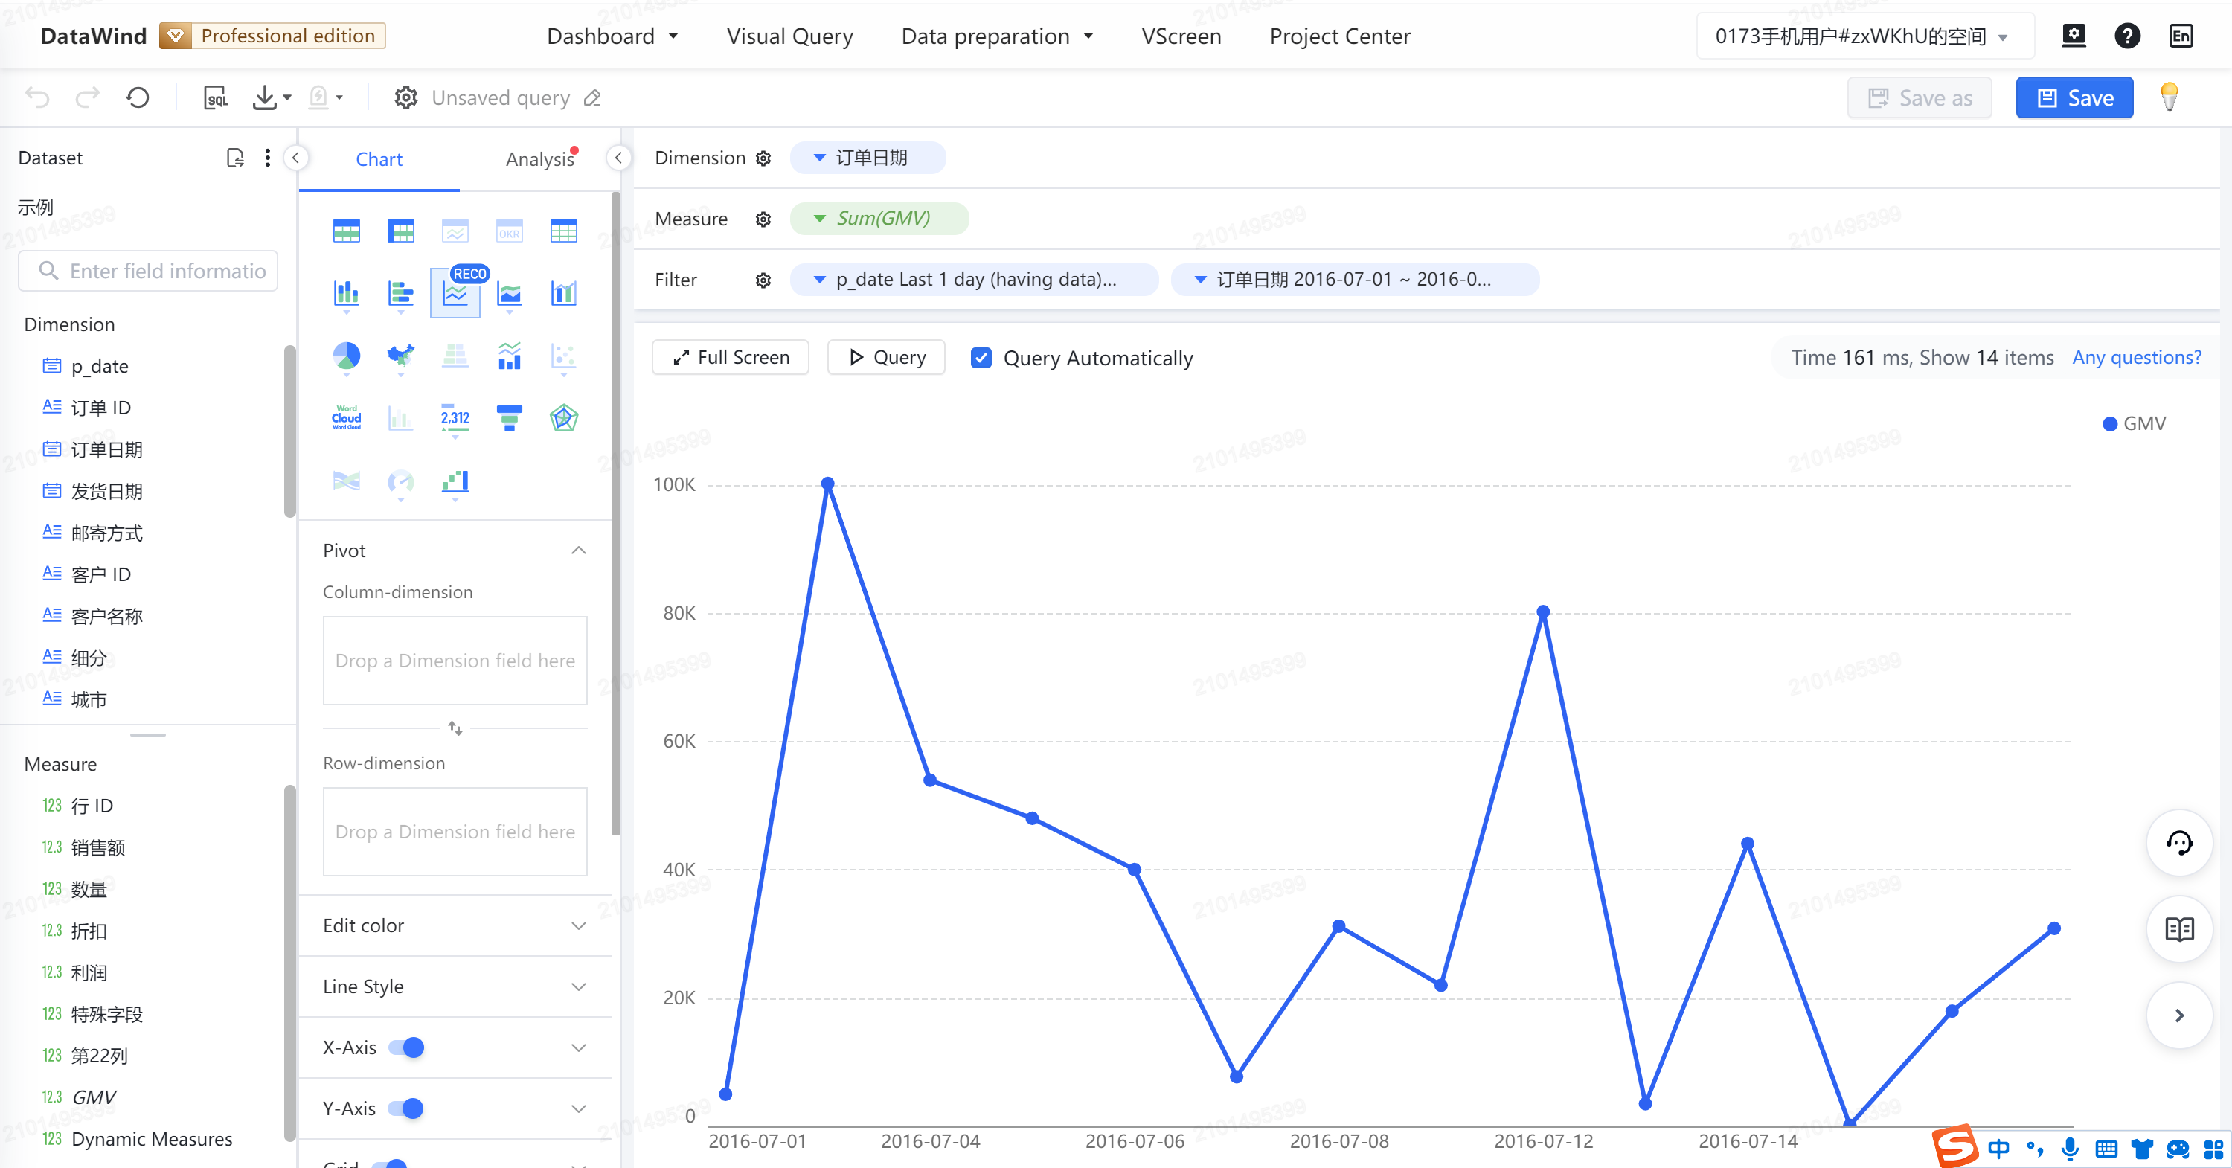Choose the OKR chart type
The image size is (2232, 1168).
[510, 231]
